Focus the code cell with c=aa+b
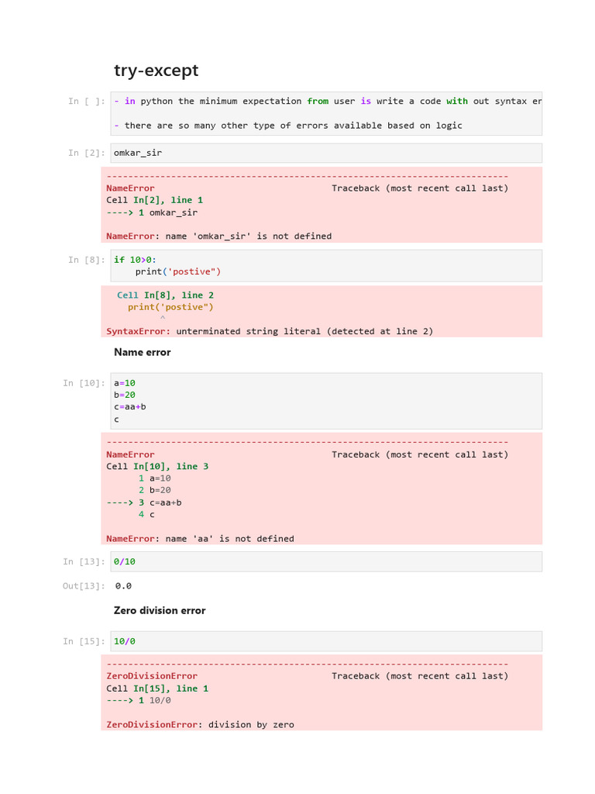The image size is (595, 794). click(x=325, y=400)
